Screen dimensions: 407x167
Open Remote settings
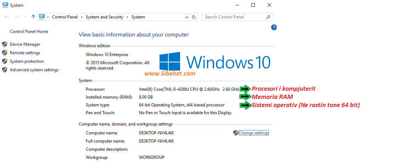pos(25,53)
